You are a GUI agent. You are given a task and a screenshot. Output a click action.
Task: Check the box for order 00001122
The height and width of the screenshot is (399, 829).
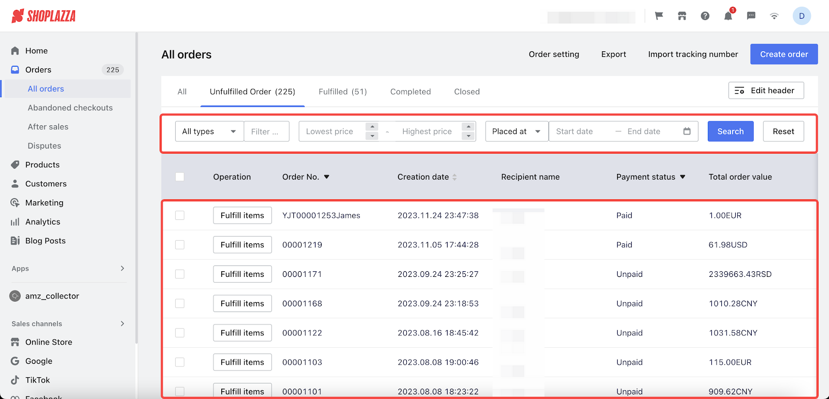180,333
